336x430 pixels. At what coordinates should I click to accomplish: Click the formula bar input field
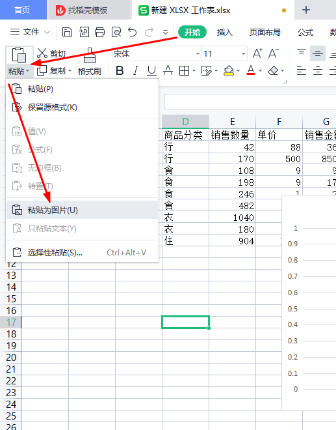(250, 102)
